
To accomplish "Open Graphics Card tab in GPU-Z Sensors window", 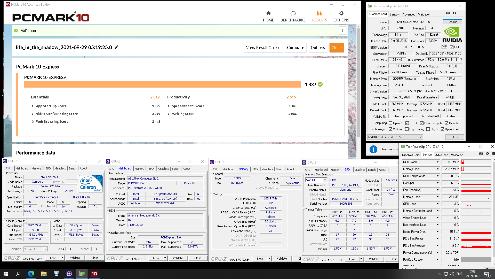I will pyautogui.click(x=411, y=155).
